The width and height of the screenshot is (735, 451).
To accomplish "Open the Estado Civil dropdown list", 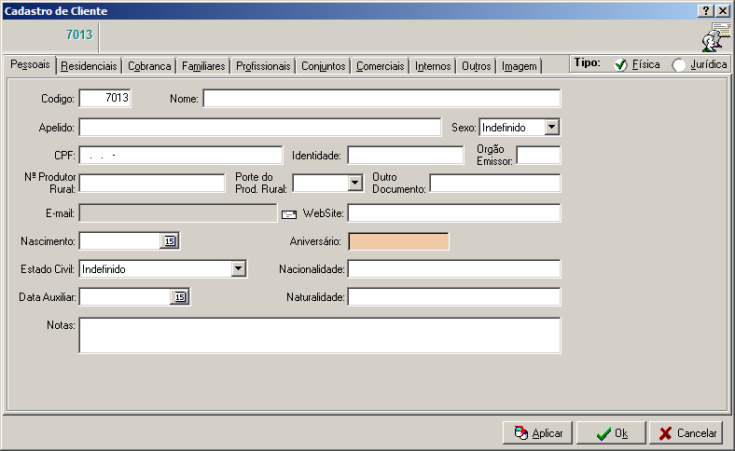I will point(239,269).
